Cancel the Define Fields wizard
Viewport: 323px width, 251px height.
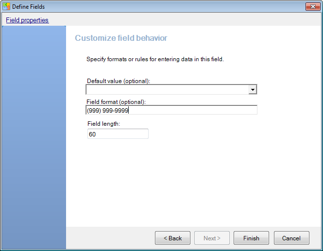pos(291,238)
